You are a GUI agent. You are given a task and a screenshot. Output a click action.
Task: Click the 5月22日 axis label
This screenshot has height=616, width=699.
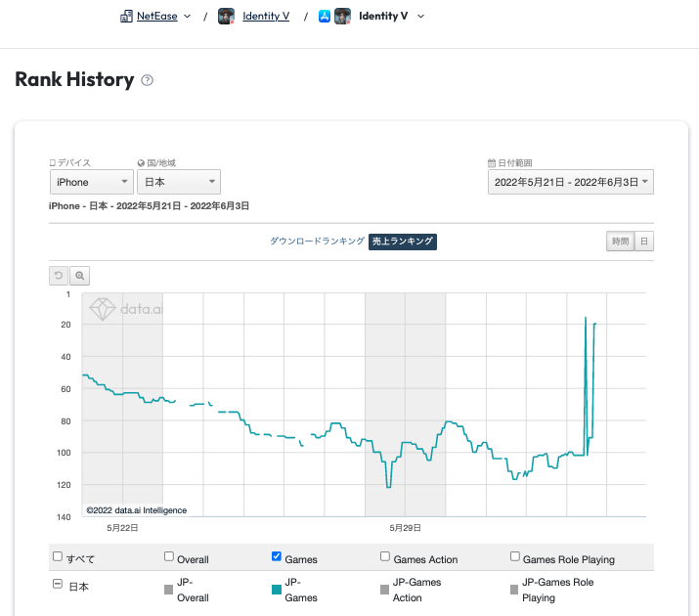pyautogui.click(x=122, y=528)
